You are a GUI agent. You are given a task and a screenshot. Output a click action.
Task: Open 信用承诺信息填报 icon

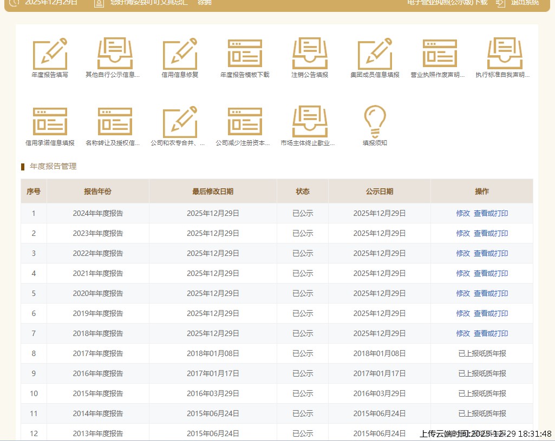coord(50,122)
